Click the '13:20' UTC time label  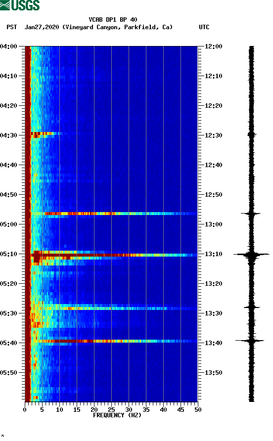coord(213,284)
